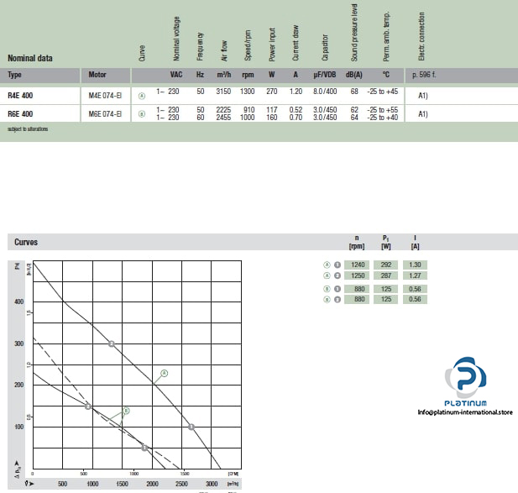The image size is (518, 493).
Task: Select the Nominal data section header
Action: [x=29, y=59]
